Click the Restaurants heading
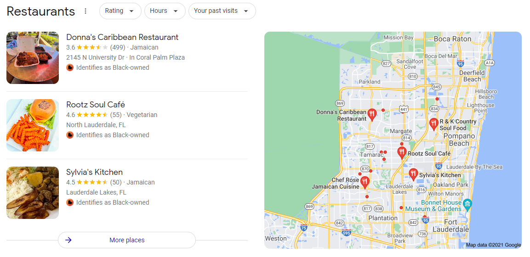This screenshot has width=530, height=257. [40, 11]
